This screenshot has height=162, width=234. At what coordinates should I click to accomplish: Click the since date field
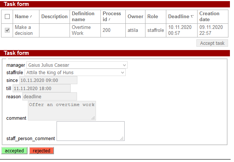pos(48,80)
